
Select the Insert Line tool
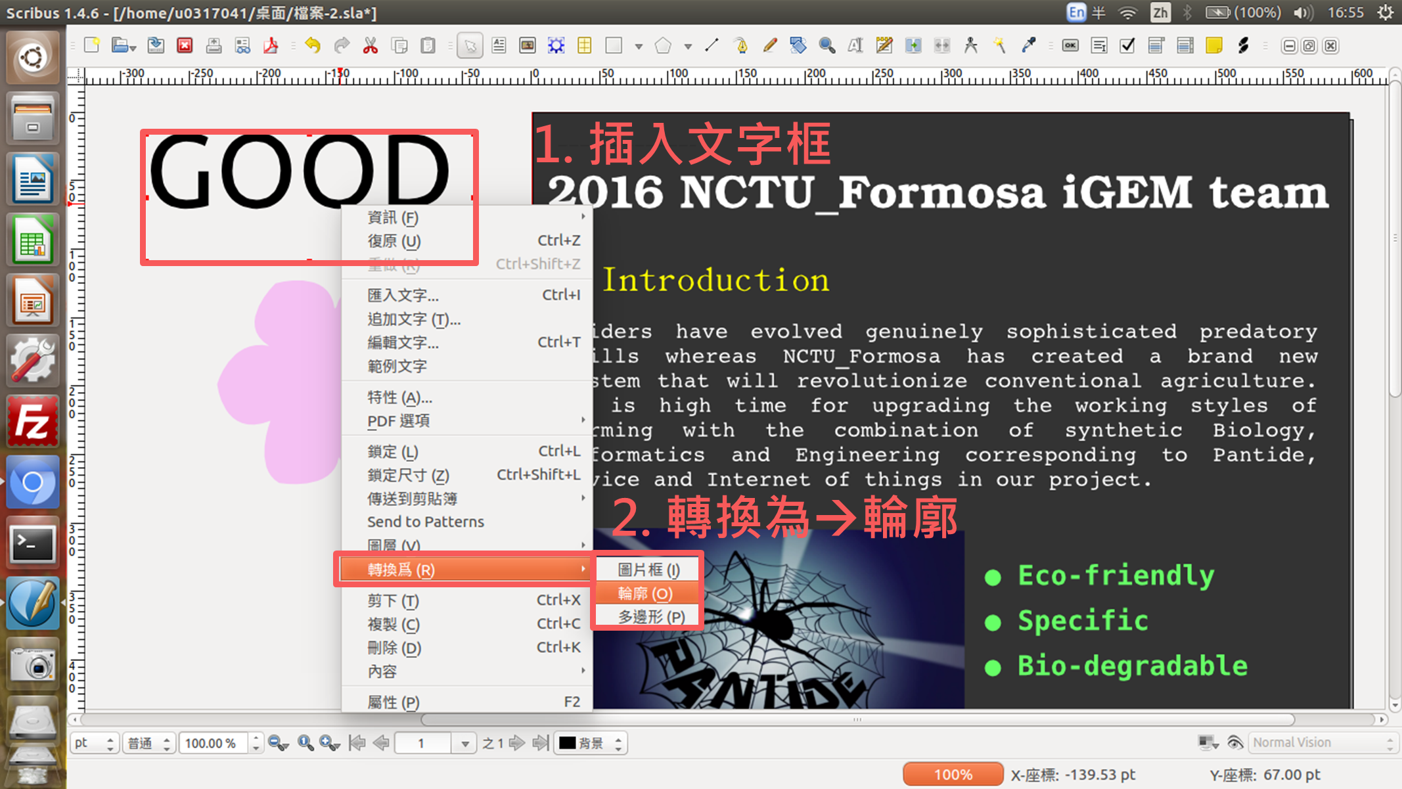712,45
